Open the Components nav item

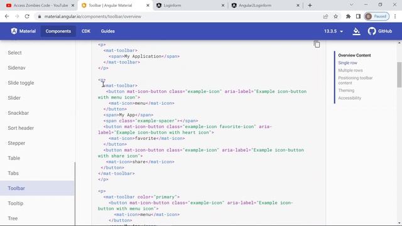click(x=58, y=31)
